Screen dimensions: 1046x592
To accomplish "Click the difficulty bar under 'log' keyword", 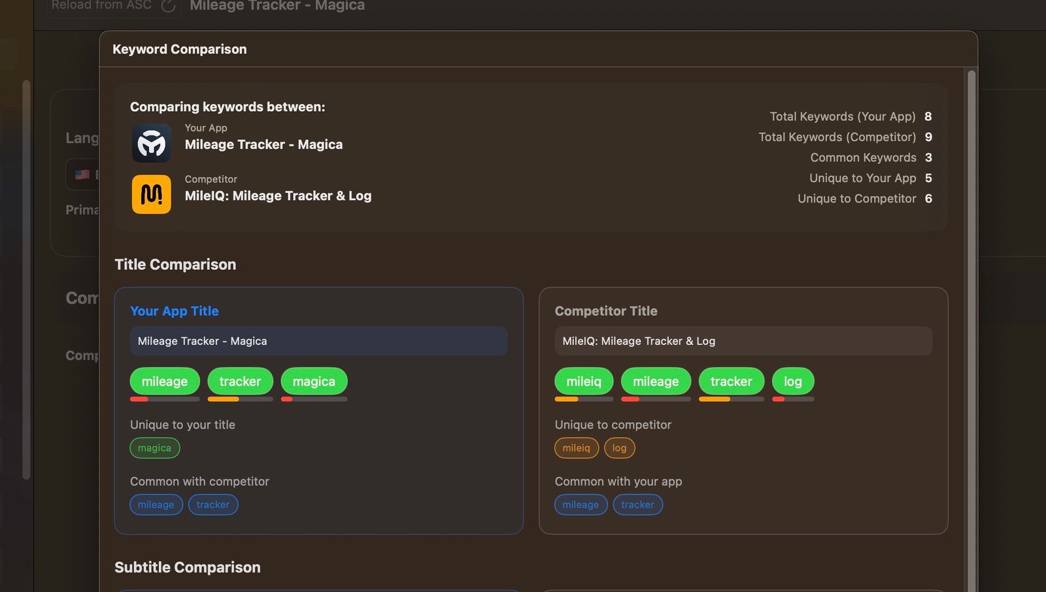I will tap(793, 399).
